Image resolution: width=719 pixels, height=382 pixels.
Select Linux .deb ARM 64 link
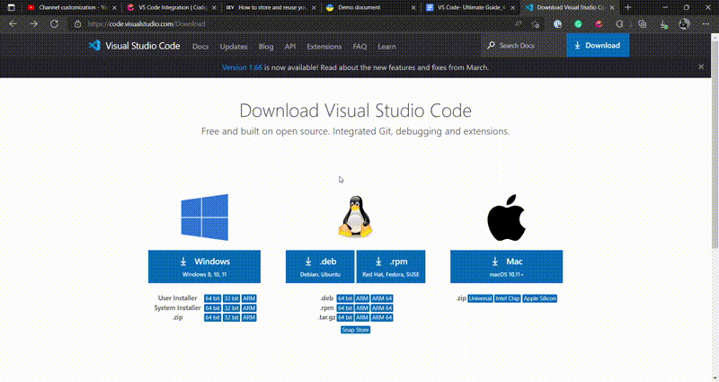[x=382, y=298]
